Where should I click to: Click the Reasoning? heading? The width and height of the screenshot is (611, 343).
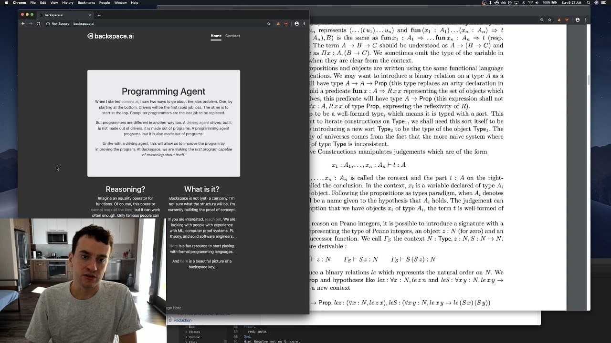pos(126,189)
